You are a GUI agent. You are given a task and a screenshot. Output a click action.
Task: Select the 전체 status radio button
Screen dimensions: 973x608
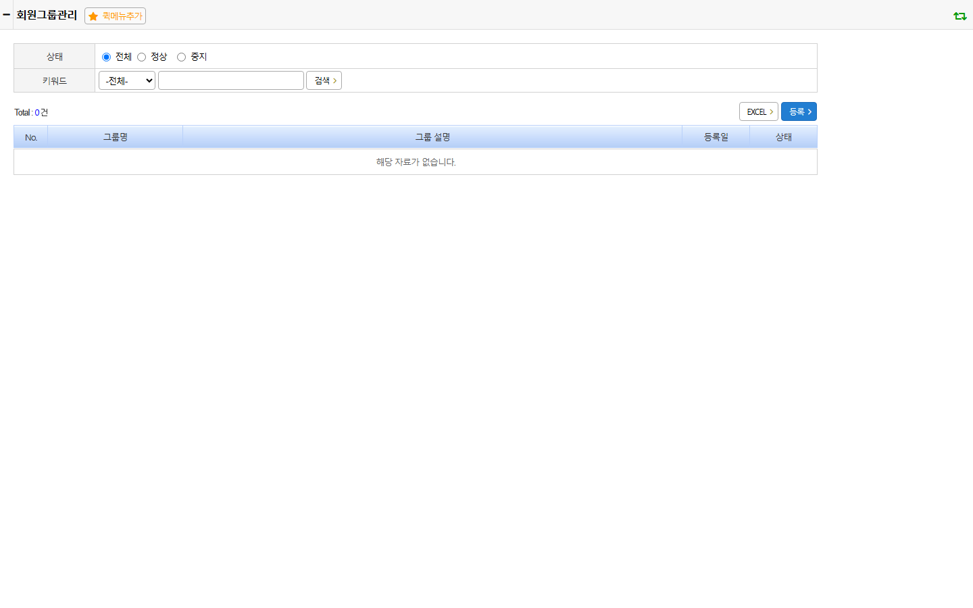click(x=106, y=57)
